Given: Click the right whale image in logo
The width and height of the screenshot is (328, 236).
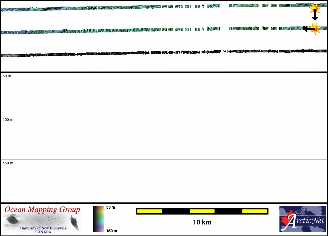Looking at the screenshot, I should pyautogui.click(x=74, y=222).
